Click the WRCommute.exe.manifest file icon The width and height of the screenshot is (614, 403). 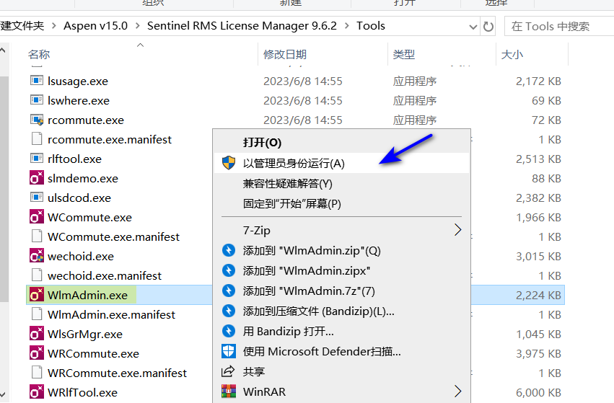pyautogui.click(x=37, y=373)
